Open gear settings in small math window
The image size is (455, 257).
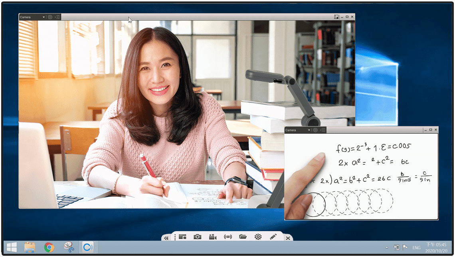(315, 130)
